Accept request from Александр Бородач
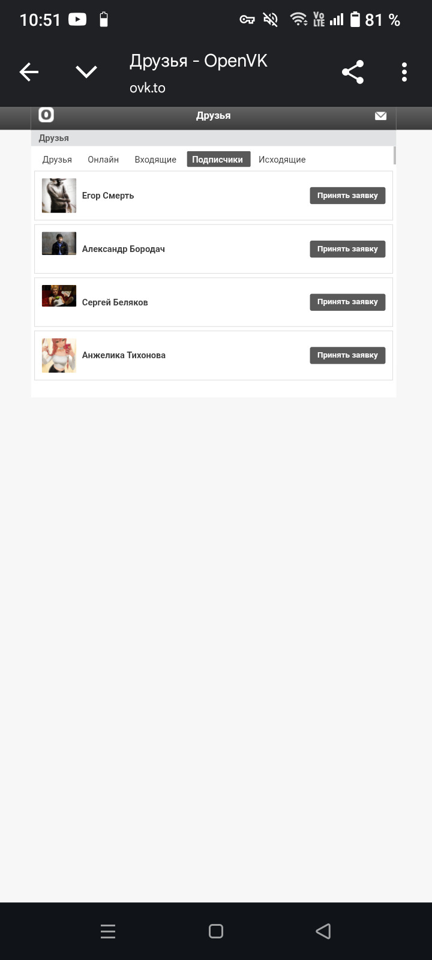Image resolution: width=432 pixels, height=960 pixels. click(347, 249)
